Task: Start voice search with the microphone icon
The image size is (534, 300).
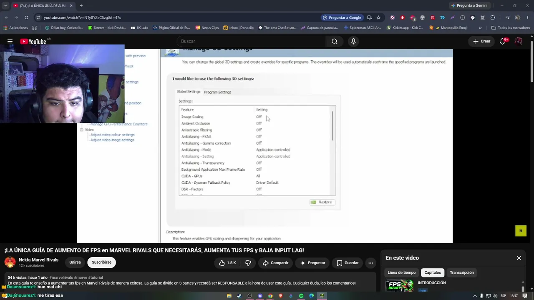Action: point(353,41)
